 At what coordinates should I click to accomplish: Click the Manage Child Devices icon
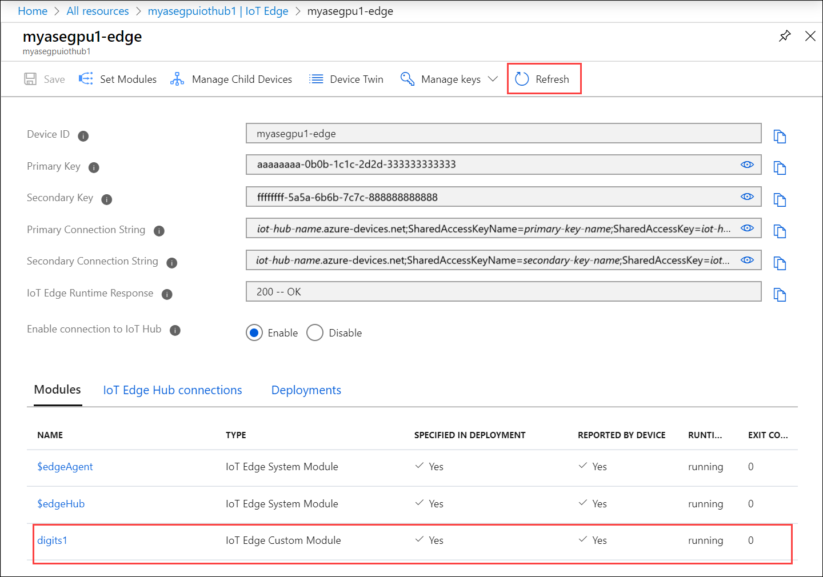click(x=177, y=79)
